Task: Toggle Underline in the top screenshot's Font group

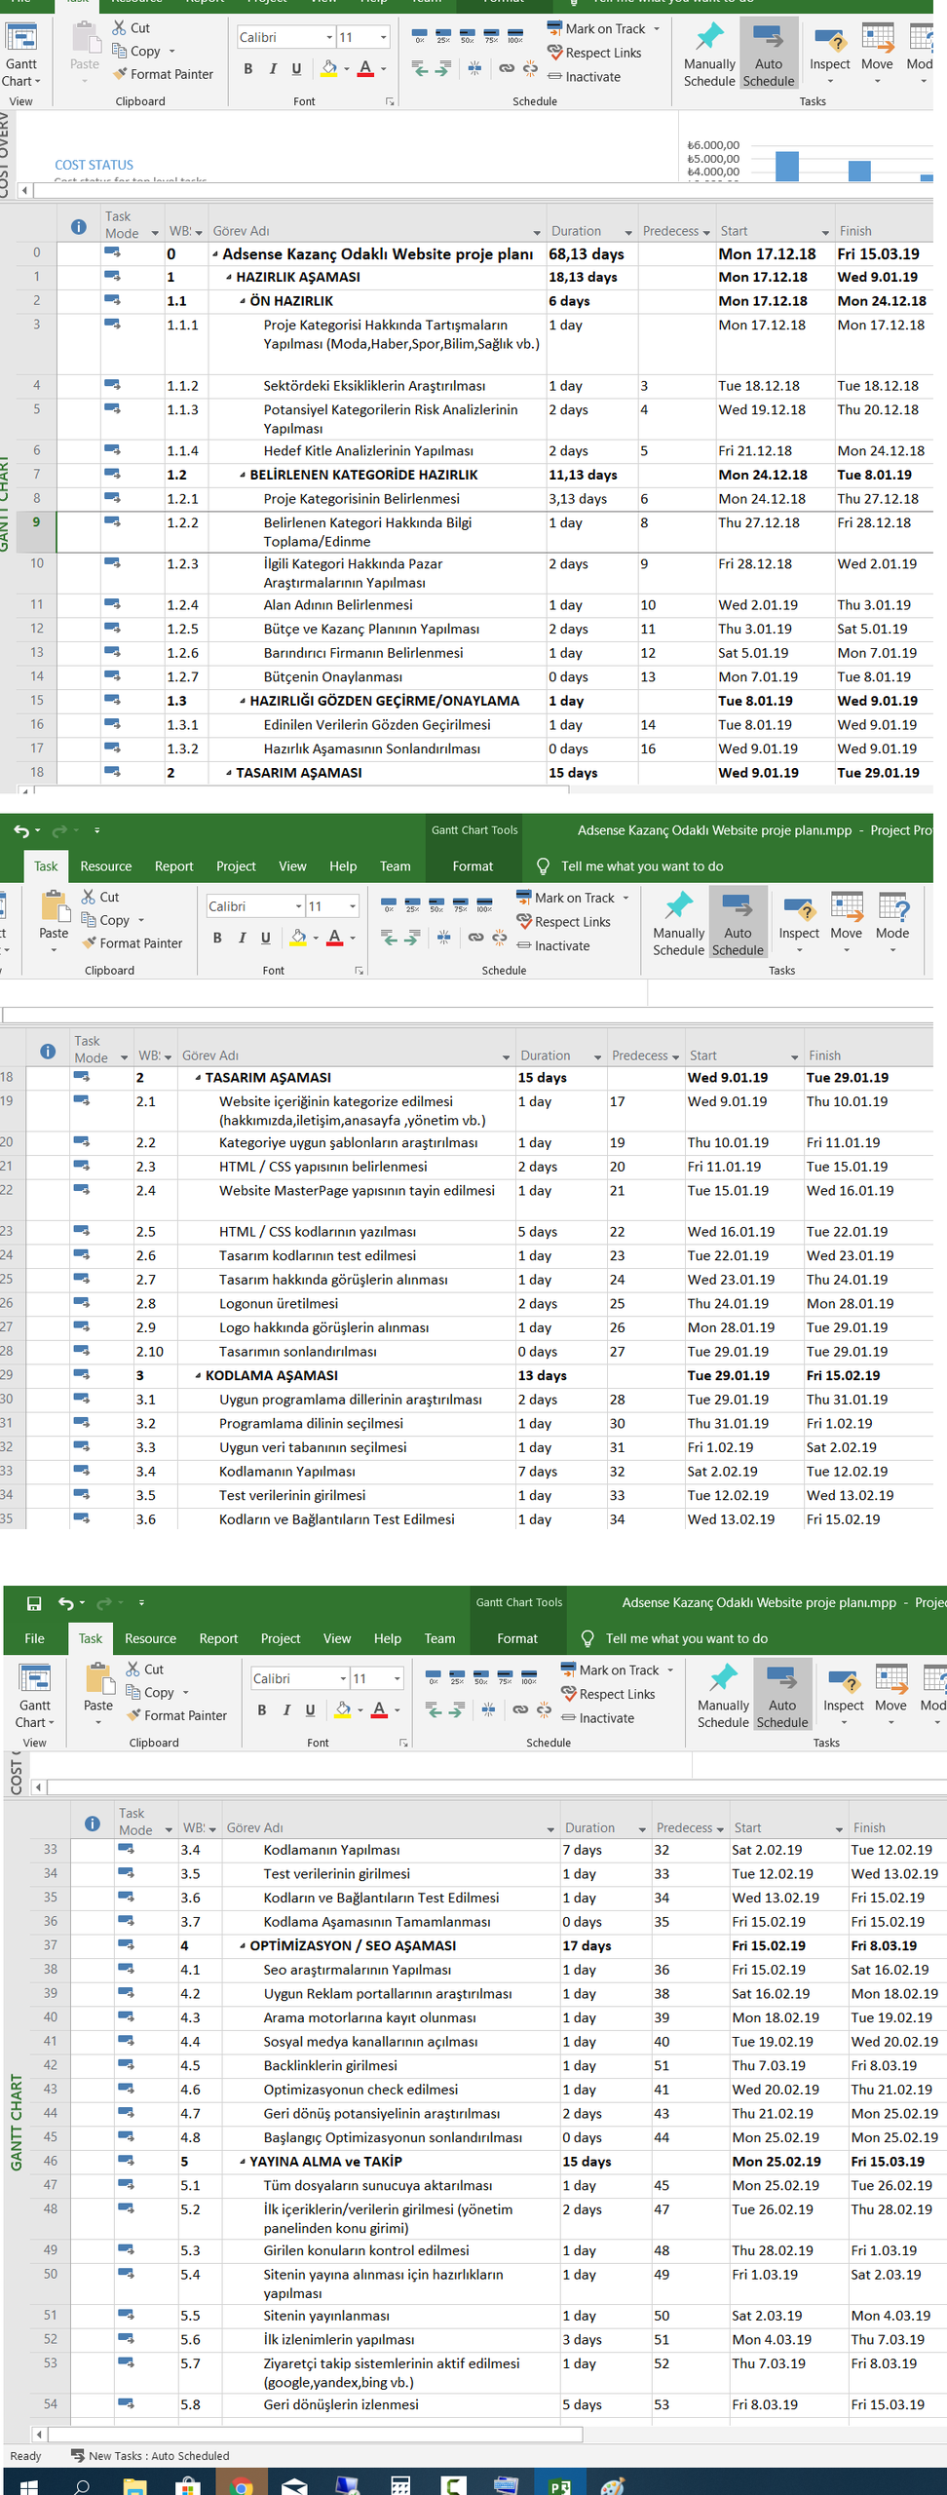Action: (296, 68)
